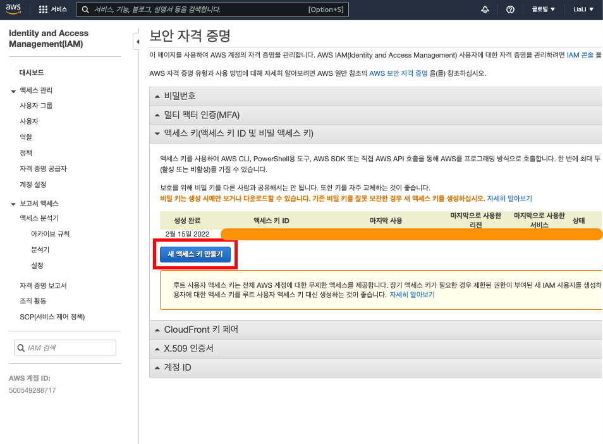Expand the CloudFront 키 페어 section
The height and width of the screenshot is (444, 603).
click(x=375, y=330)
